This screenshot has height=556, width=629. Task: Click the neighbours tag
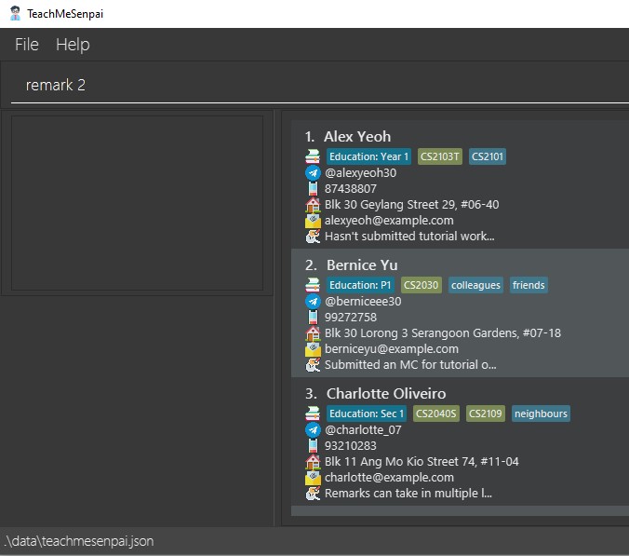(541, 414)
